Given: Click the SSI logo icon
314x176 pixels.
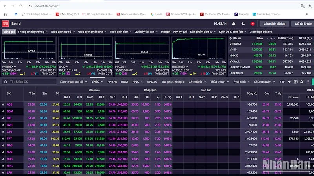Looking at the screenshot, I should click(x=5, y=23).
